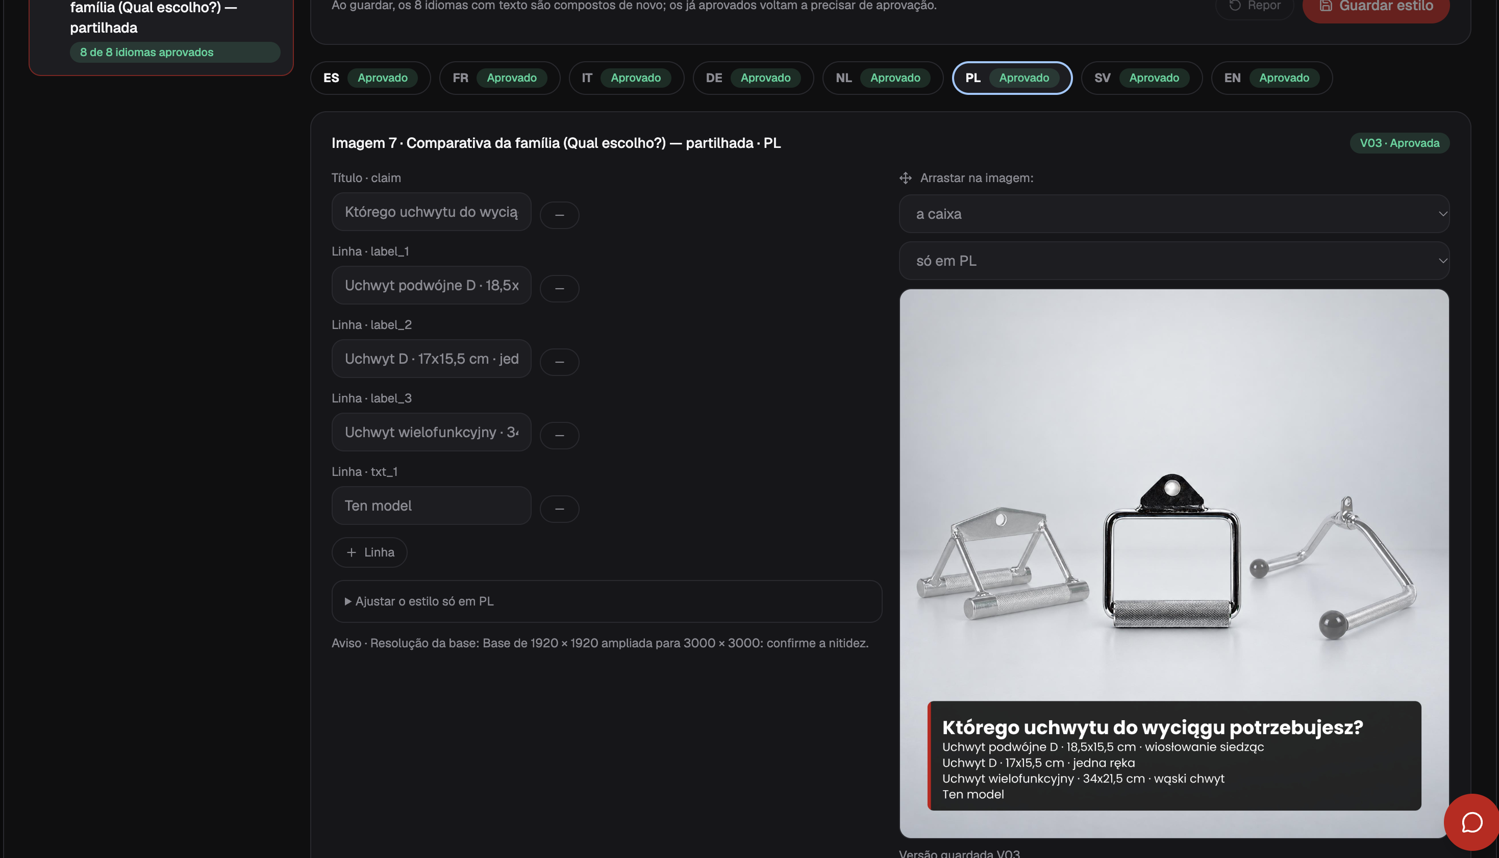Switch to the FR language tab
The image size is (1499, 858).
499,78
